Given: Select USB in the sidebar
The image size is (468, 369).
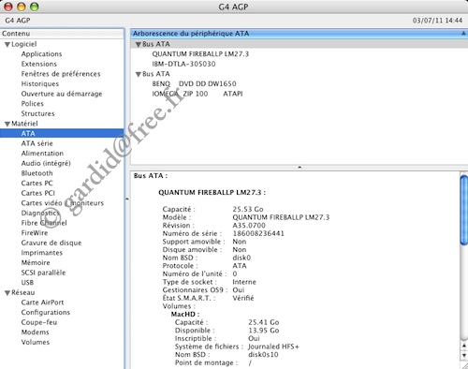Looking at the screenshot, I should (x=27, y=283).
